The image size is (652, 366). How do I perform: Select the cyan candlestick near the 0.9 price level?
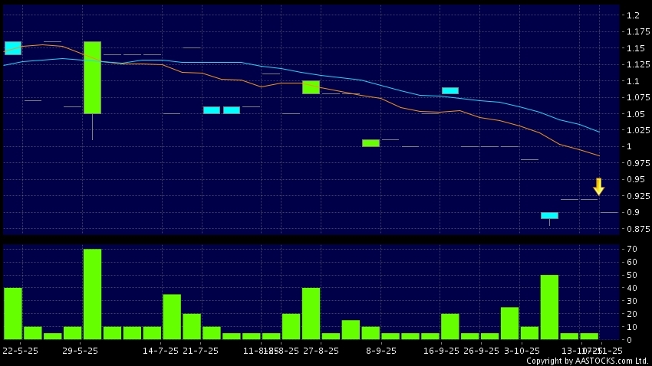coord(549,215)
